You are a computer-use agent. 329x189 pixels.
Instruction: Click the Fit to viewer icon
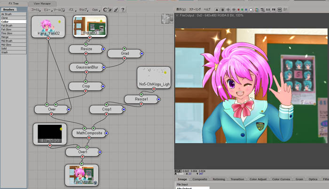click(x=274, y=9)
